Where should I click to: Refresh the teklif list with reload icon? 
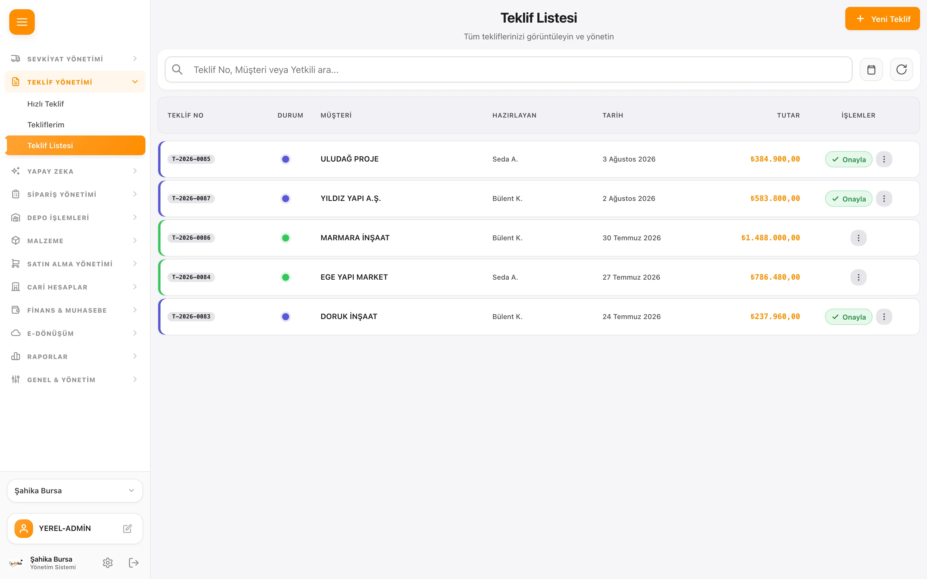pyautogui.click(x=901, y=70)
